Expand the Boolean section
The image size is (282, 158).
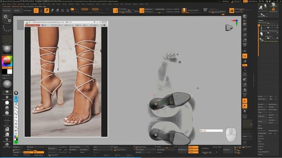[261, 136]
